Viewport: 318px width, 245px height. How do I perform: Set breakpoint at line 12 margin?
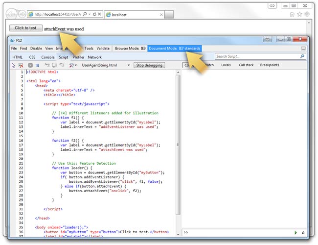pos(13,122)
